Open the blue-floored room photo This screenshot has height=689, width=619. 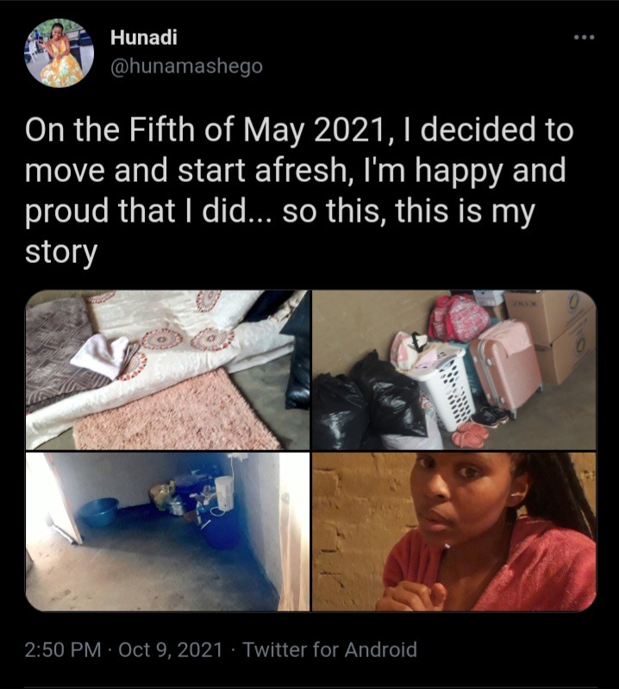(x=167, y=532)
